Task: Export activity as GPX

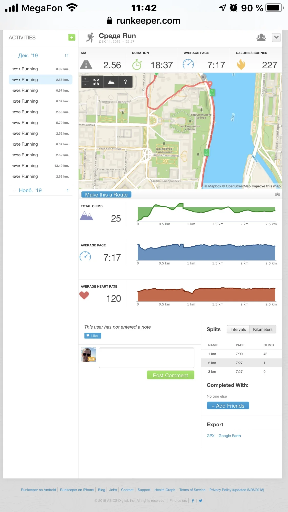Action: coord(210,436)
